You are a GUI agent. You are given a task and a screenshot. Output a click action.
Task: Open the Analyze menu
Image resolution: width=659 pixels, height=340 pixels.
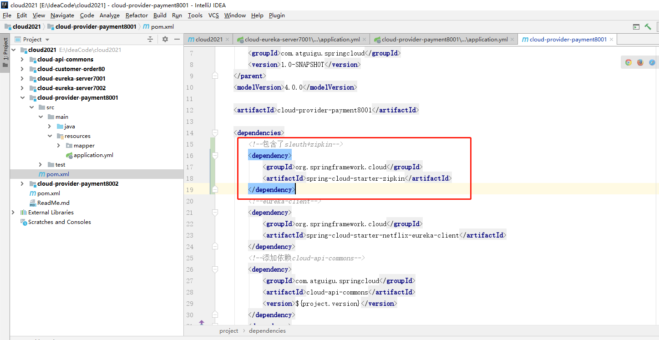click(x=110, y=15)
